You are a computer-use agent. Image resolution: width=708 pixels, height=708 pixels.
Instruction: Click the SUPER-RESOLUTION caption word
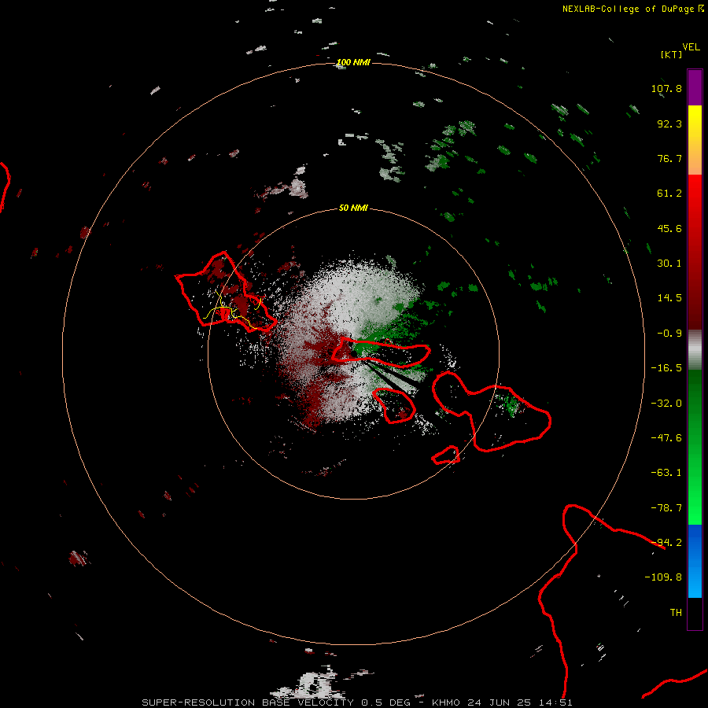(198, 702)
